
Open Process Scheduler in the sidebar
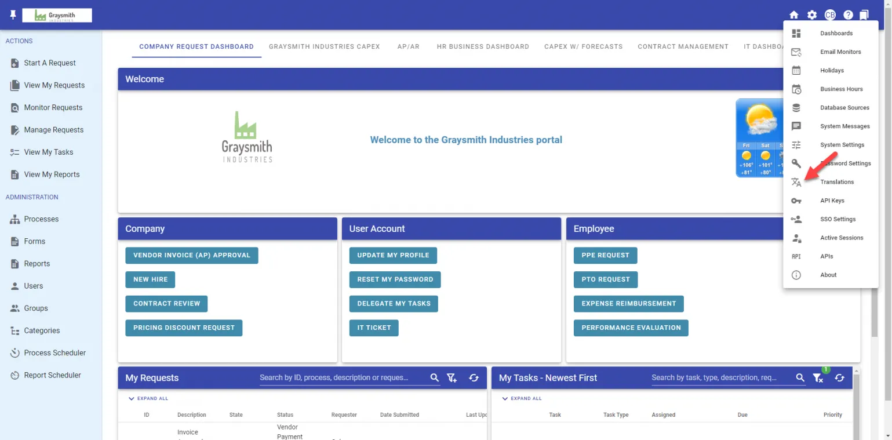[x=54, y=353]
